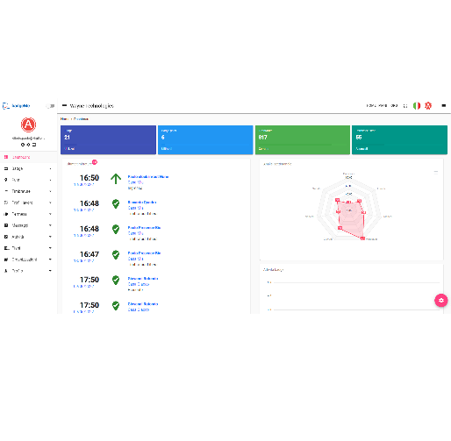This screenshot has width=451, height=441.
Task: Expand the Attività menu chevron
Action: [50, 237]
